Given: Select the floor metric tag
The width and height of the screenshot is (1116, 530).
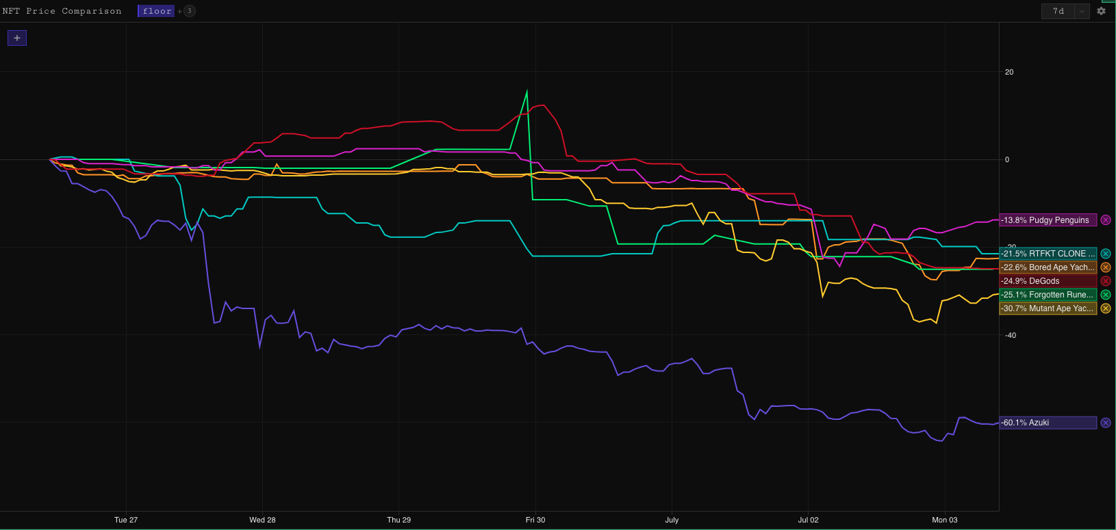Looking at the screenshot, I should pos(157,11).
